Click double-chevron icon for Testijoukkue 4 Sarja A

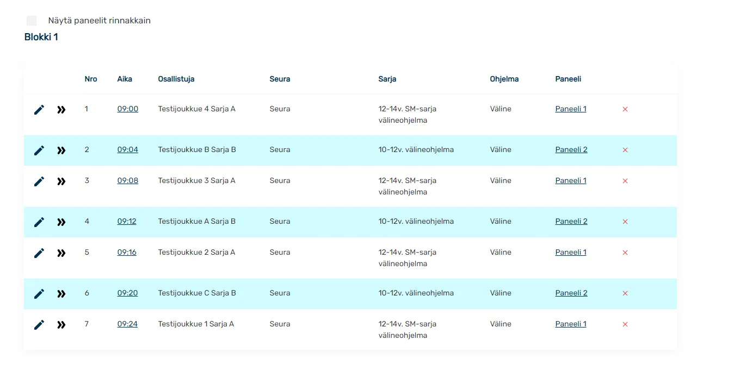[x=61, y=110]
